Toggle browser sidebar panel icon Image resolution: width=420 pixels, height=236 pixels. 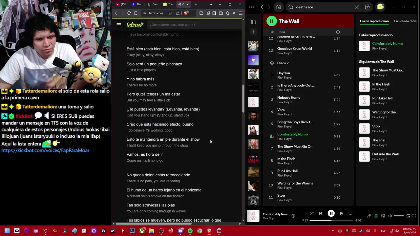pyautogui.click(x=214, y=13)
